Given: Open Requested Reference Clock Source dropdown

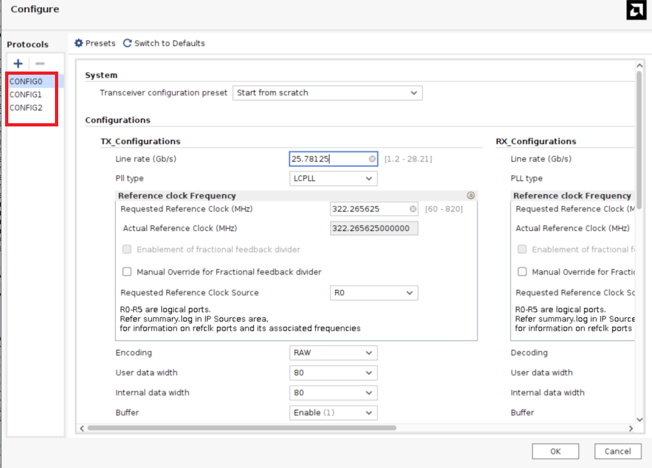Looking at the screenshot, I should [x=374, y=293].
